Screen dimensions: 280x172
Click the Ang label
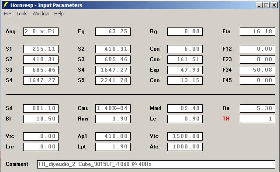coord(10,32)
